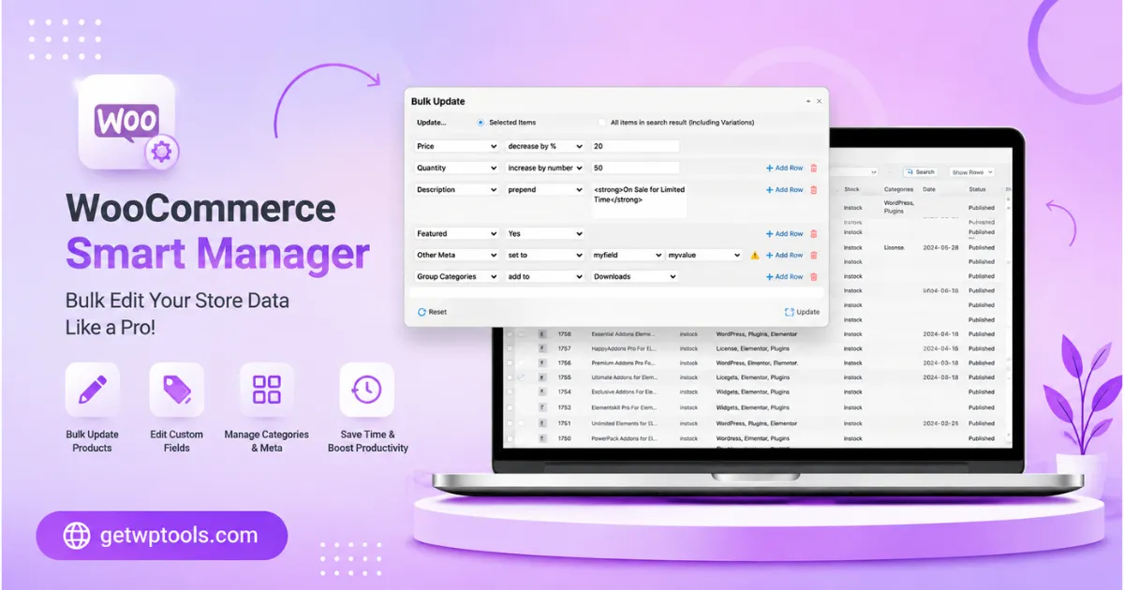Click Add Row in the Quantity row
1124x590 pixels.
(x=784, y=169)
